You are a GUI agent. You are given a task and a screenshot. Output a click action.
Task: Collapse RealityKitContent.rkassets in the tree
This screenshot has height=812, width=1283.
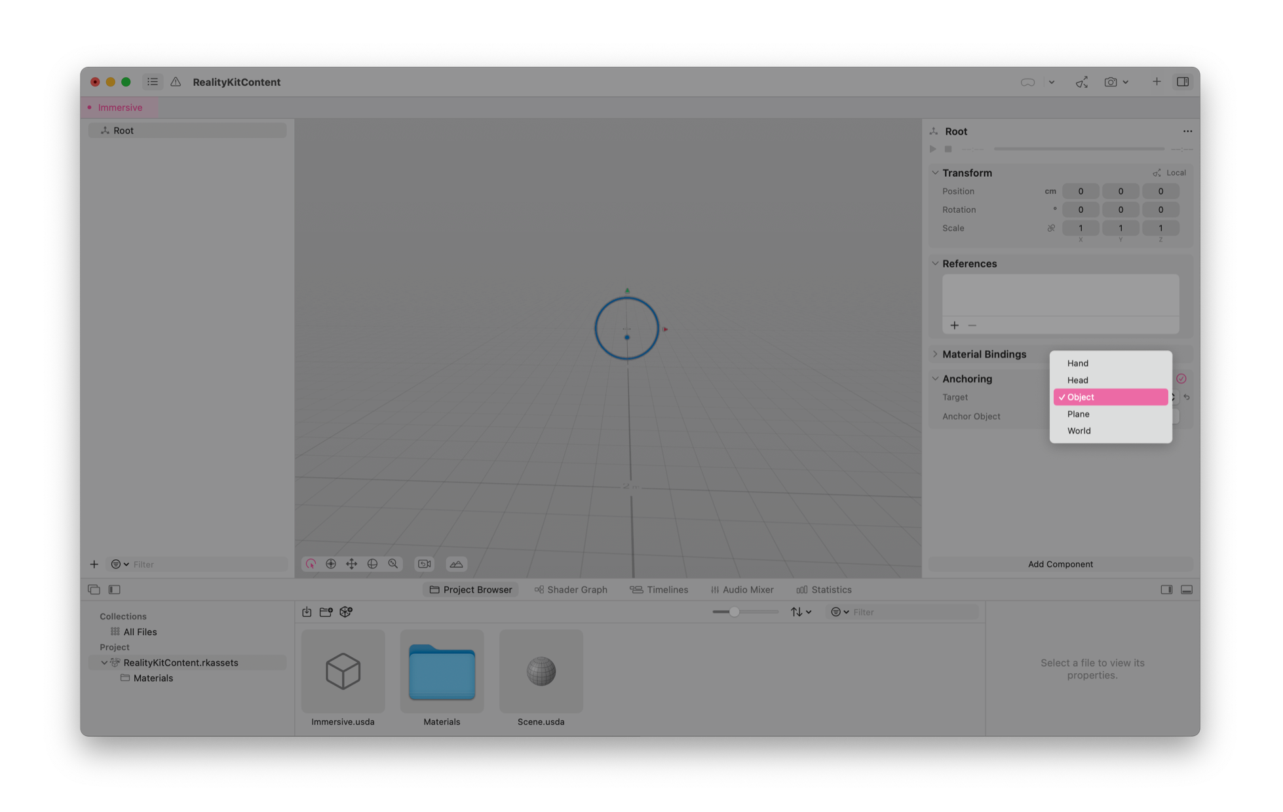pos(104,662)
